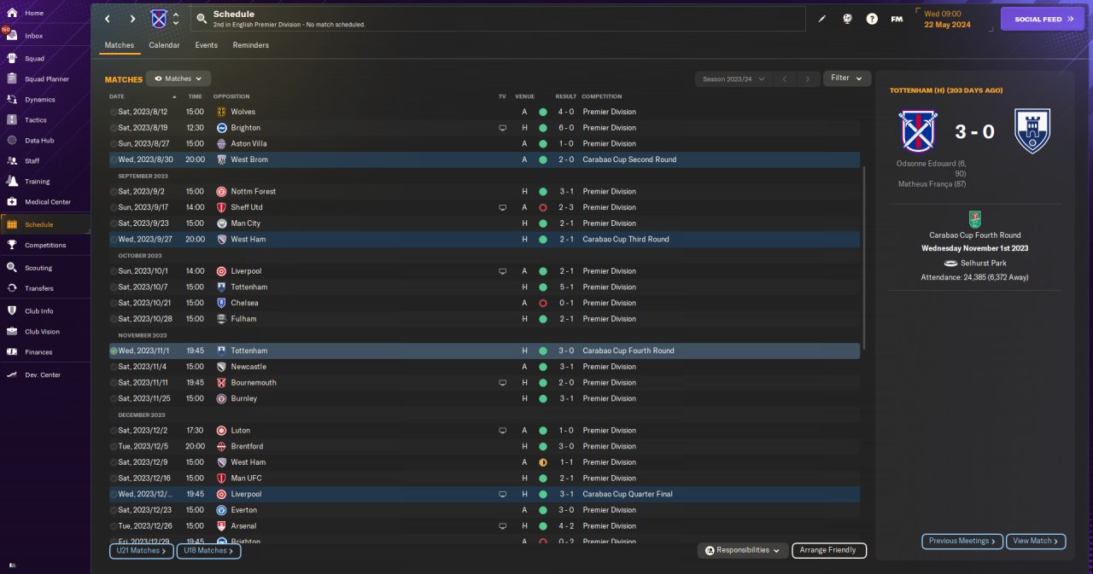This screenshot has width=1093, height=574.
Task: Switch to the Reminders tab
Action: click(250, 45)
